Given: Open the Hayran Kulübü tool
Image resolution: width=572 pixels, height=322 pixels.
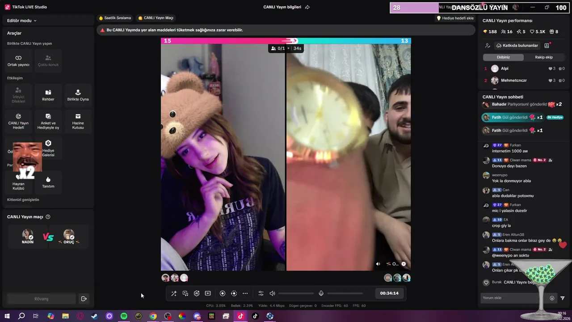Looking at the screenshot, I should [18, 182].
